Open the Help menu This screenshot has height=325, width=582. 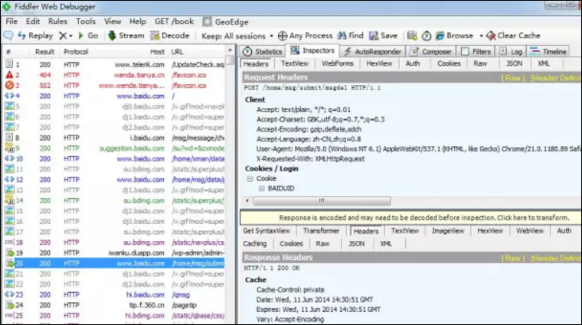(x=138, y=21)
